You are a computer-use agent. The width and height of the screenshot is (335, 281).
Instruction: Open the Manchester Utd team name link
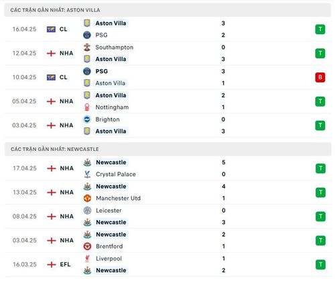[118, 199]
